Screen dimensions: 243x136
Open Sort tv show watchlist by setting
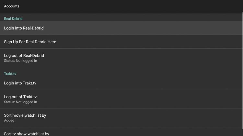coord(121,132)
